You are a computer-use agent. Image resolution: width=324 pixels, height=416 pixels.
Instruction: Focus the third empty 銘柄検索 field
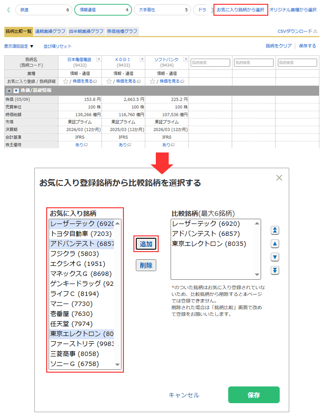[x=297, y=62]
